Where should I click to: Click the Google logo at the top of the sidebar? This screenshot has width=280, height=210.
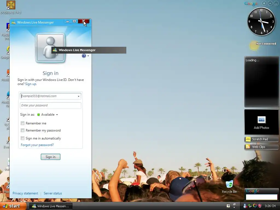point(251,3)
